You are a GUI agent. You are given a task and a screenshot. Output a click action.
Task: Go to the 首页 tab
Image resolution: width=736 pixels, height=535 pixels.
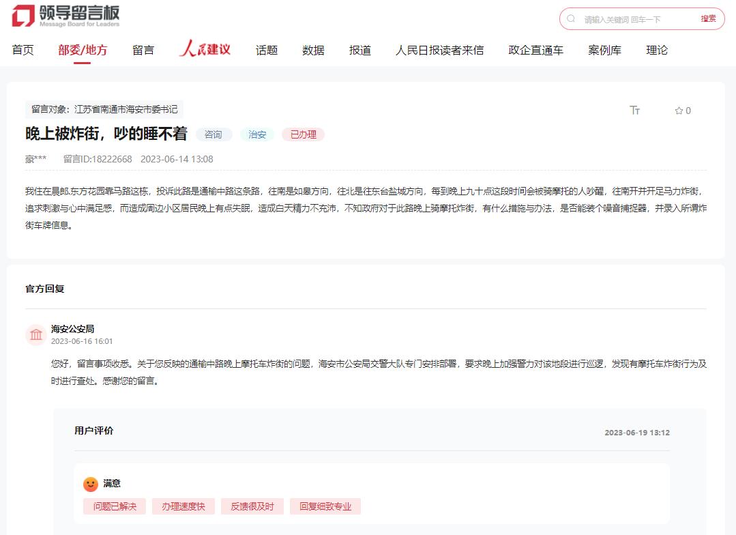pos(23,50)
